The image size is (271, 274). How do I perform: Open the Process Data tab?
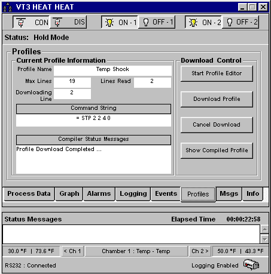[29, 194]
